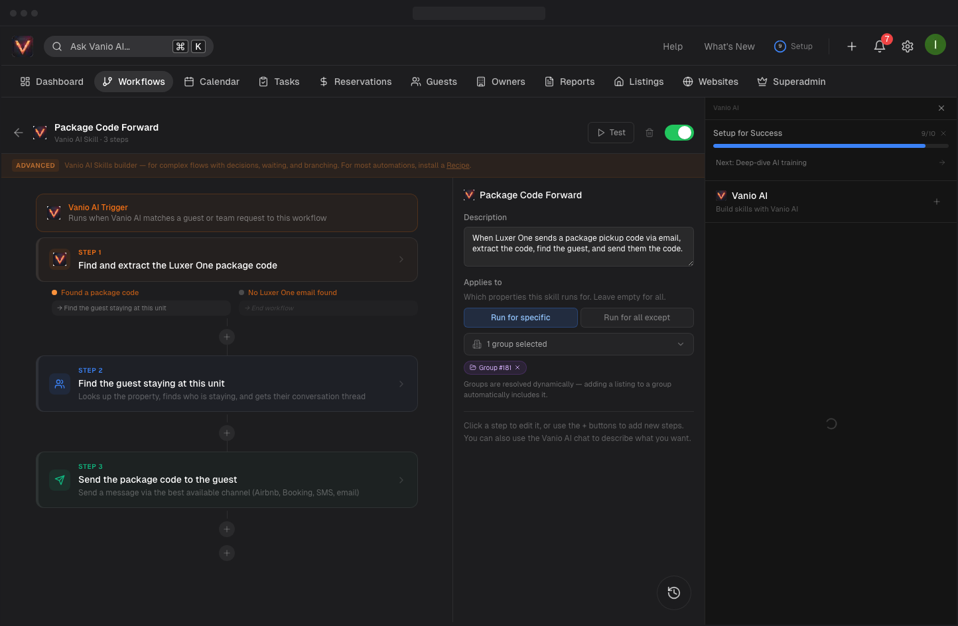The image size is (958, 626).
Task: Click the Setup for Success progress bar
Action: point(819,146)
